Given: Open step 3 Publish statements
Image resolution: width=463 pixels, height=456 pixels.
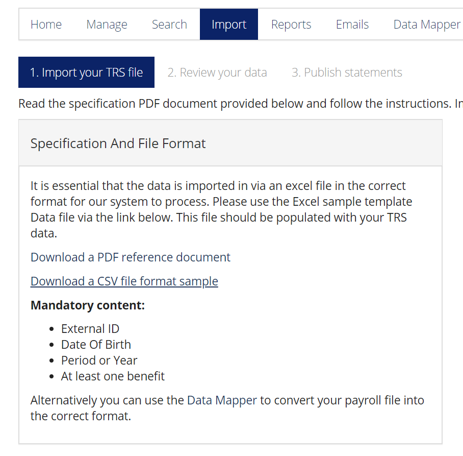Looking at the screenshot, I should click(x=347, y=72).
